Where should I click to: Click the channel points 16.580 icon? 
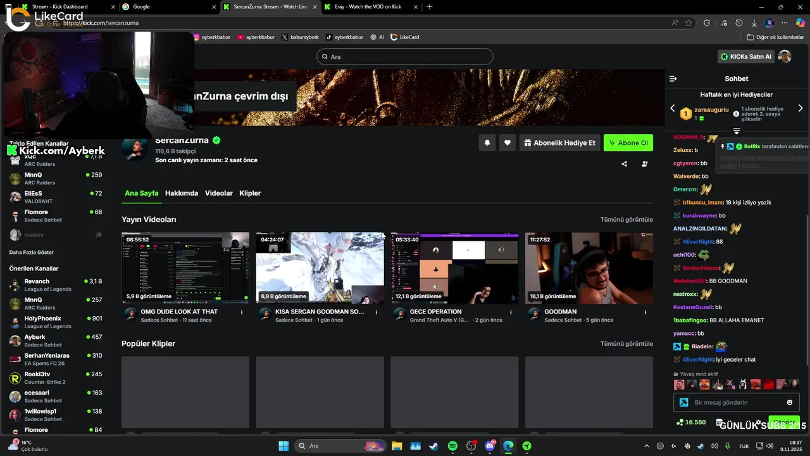[680, 422]
